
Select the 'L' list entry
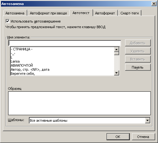62,57
